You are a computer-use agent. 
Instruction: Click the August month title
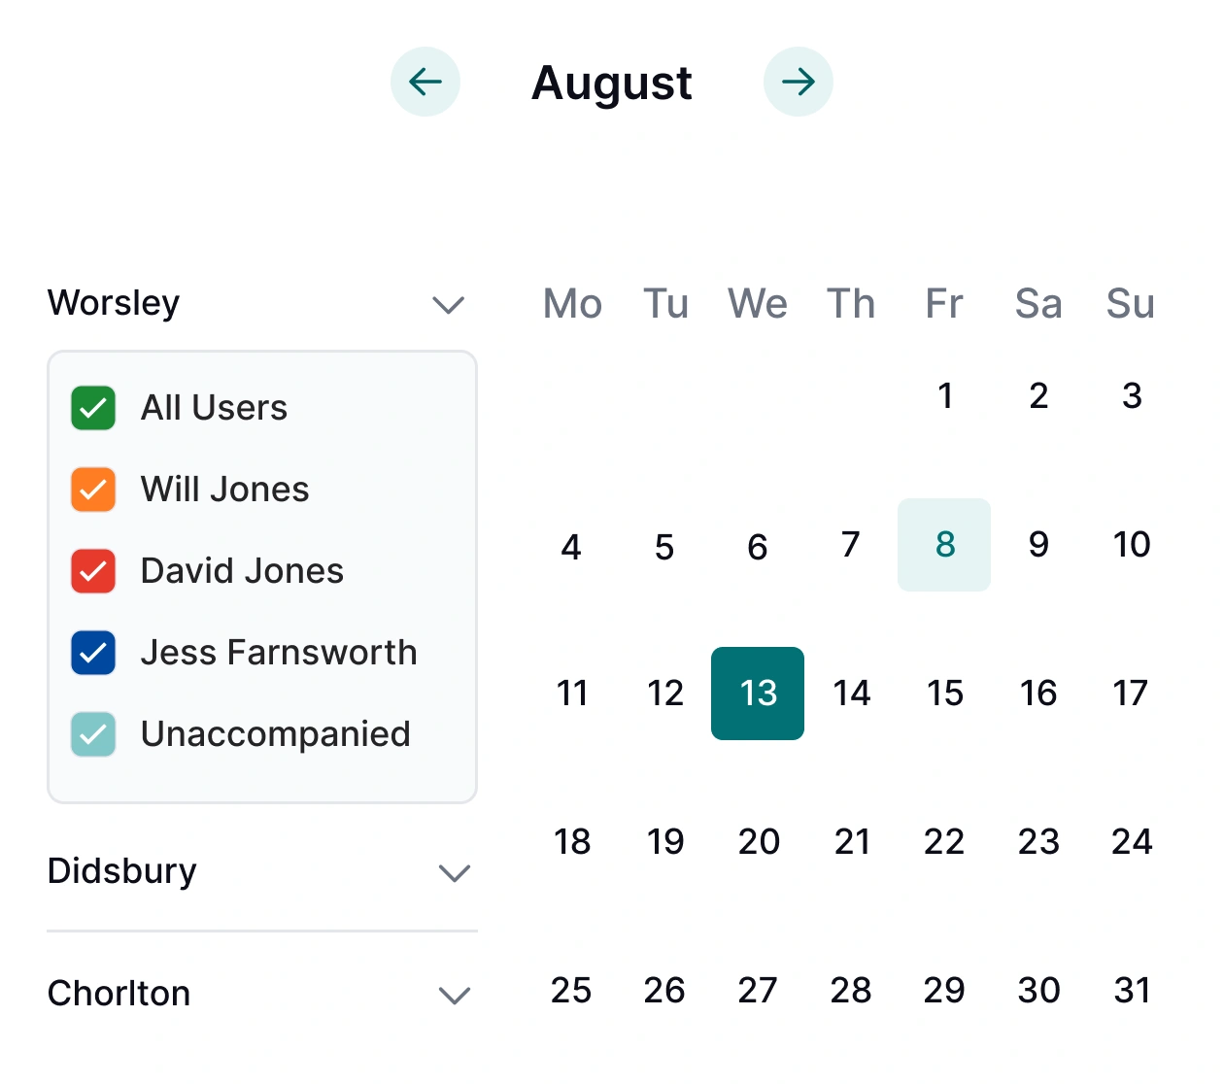click(611, 82)
